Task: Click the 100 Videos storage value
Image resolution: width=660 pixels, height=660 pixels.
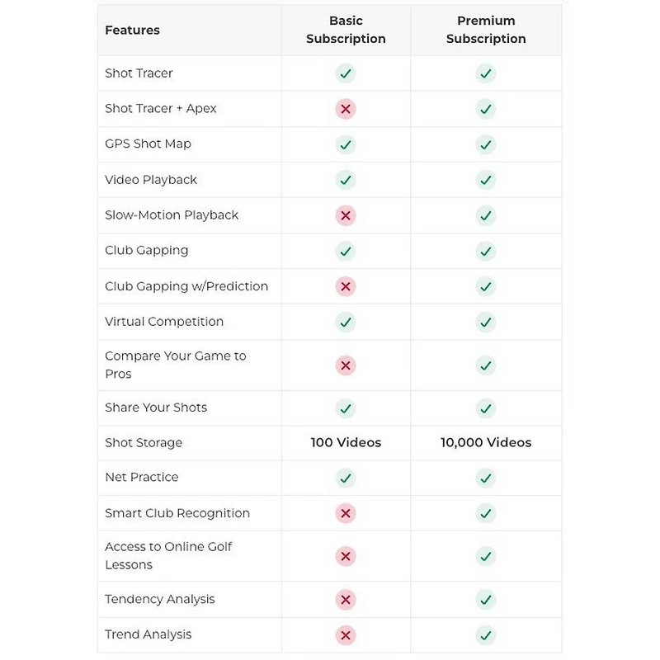Action: click(x=346, y=443)
